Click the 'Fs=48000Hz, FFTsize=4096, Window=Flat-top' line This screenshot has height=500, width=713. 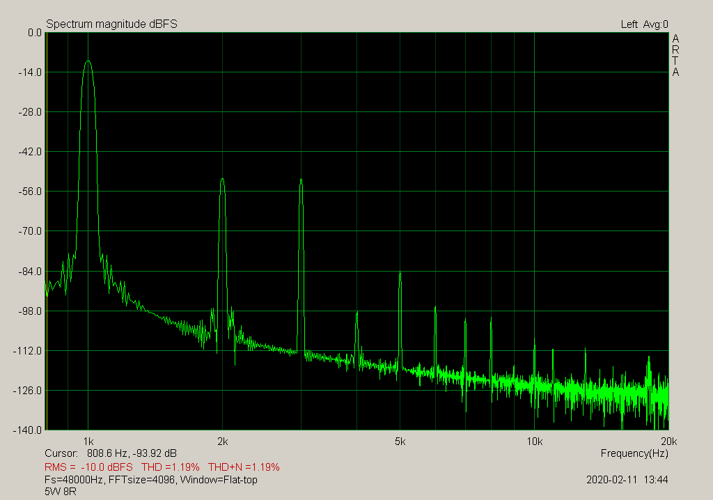tap(151, 480)
